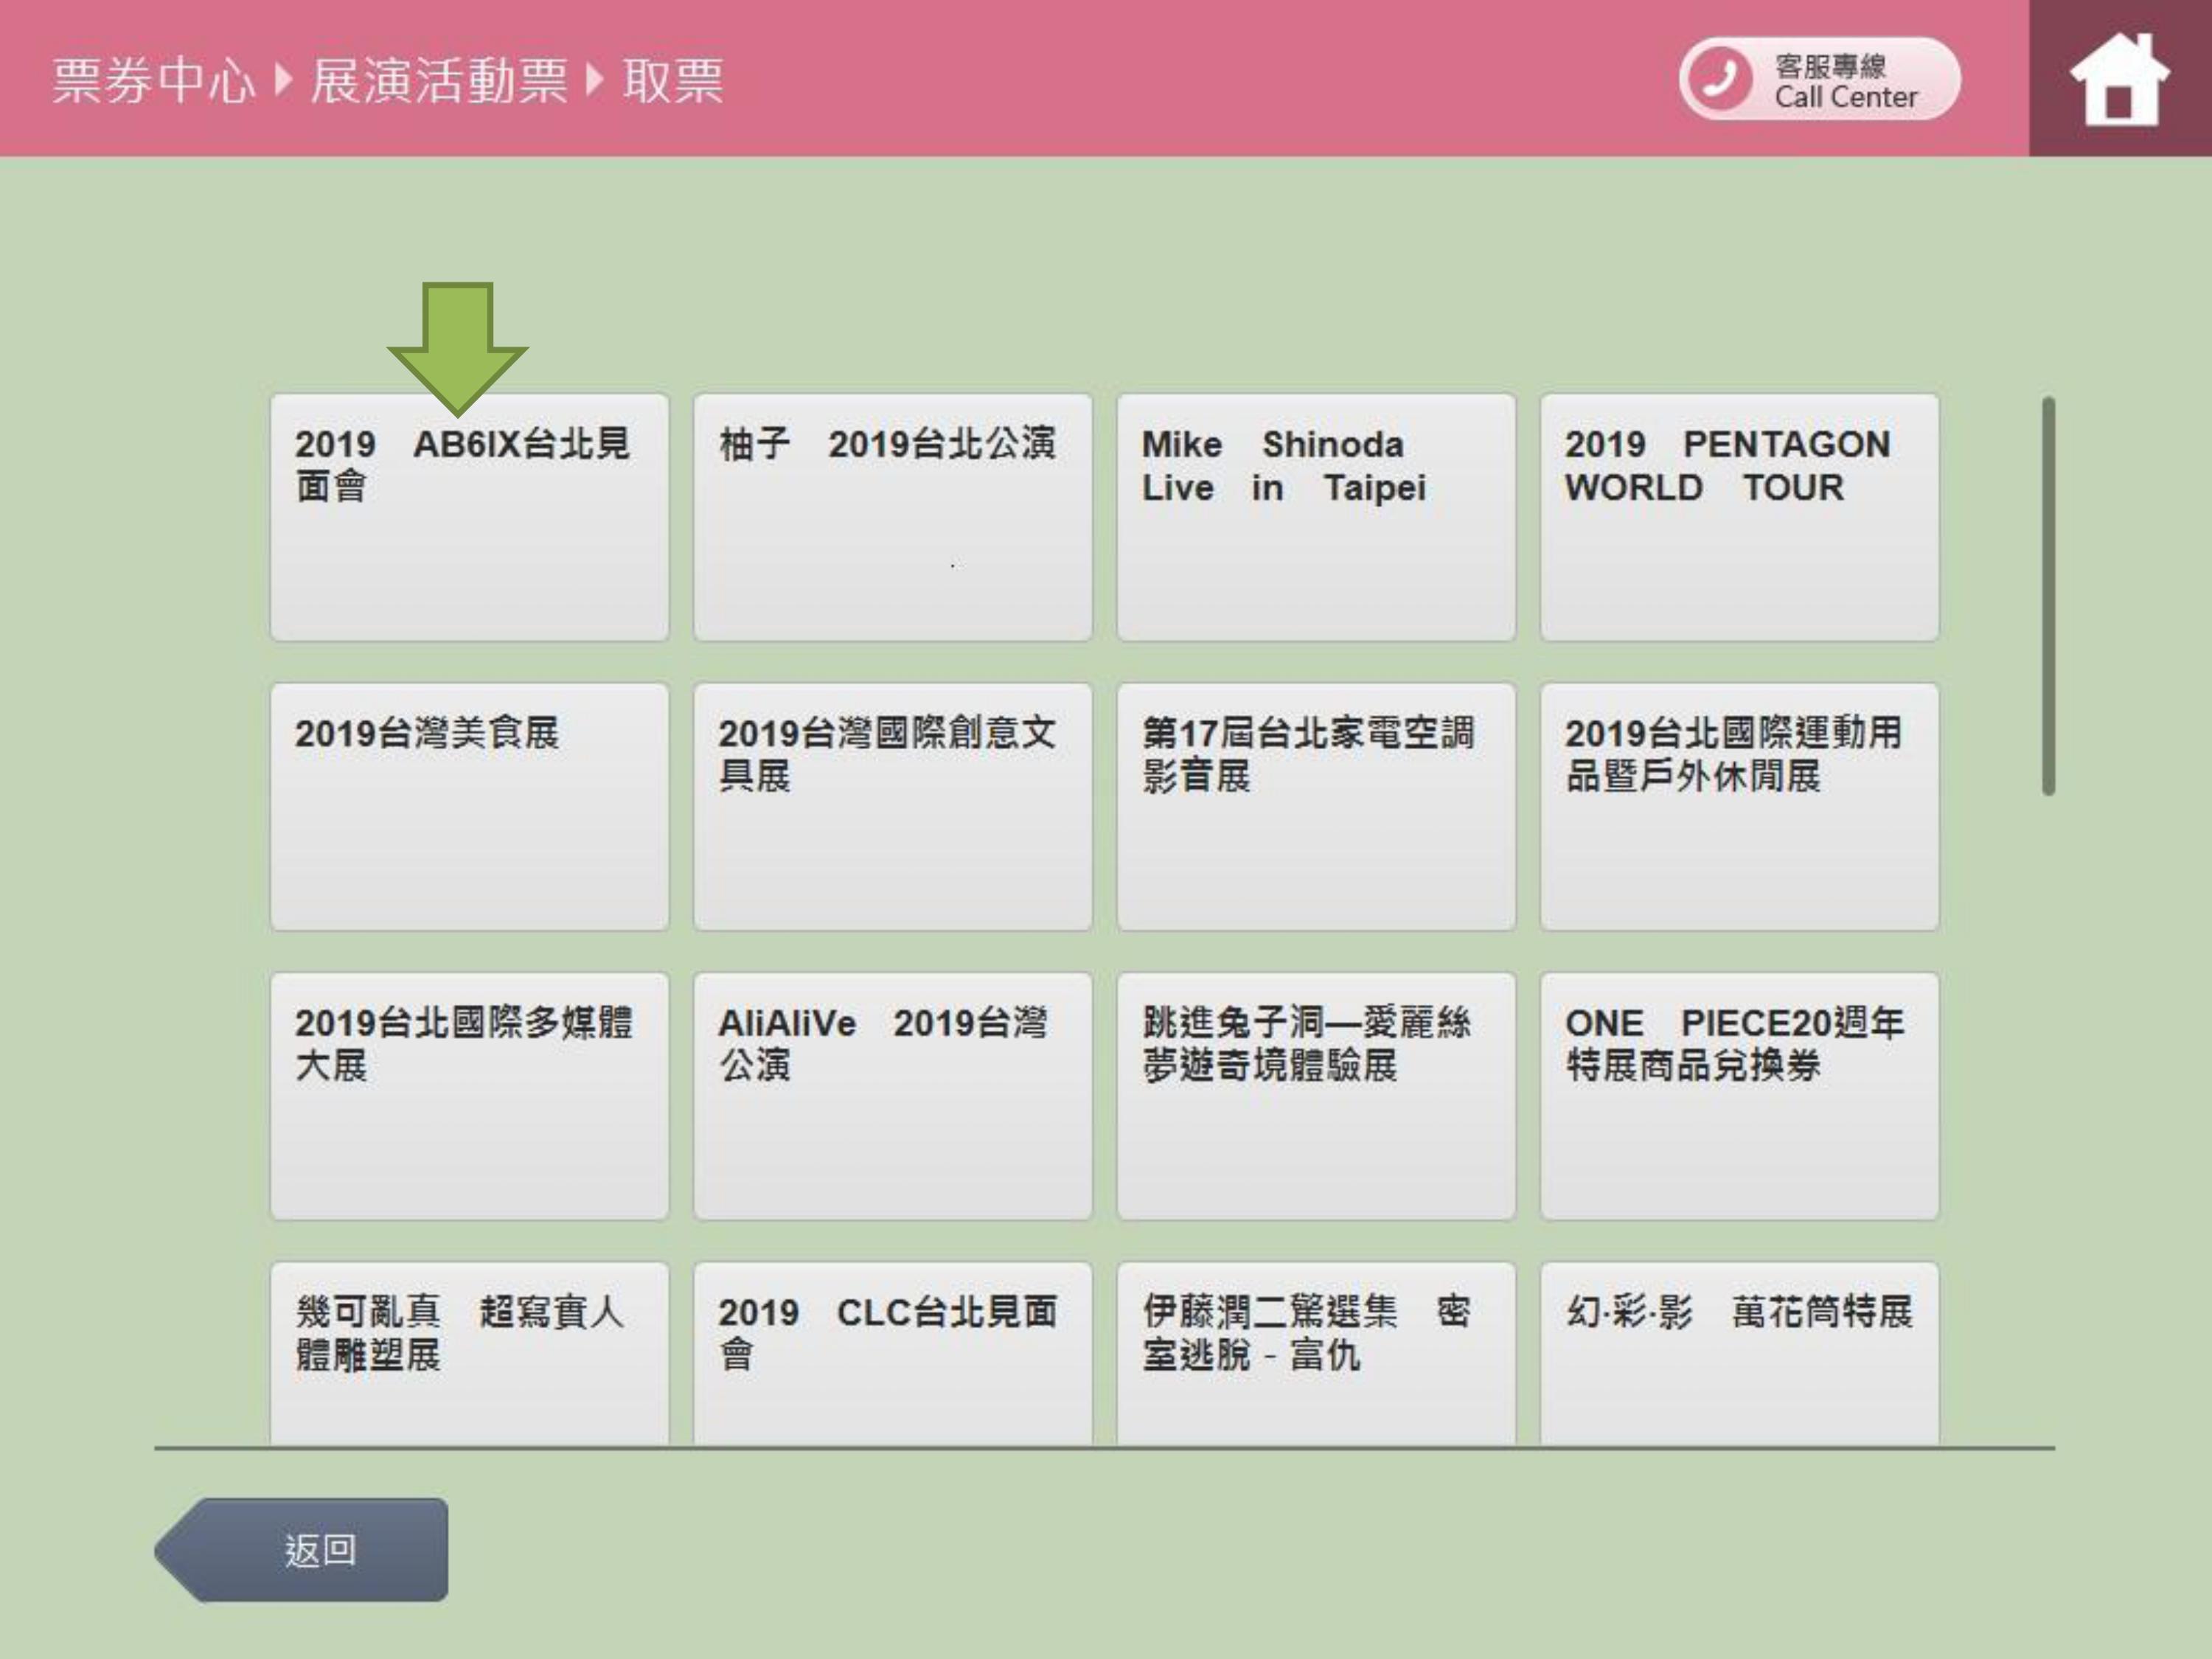Choose Mike Shinoda Live in Taipei
The width and height of the screenshot is (2212, 1659).
[x=1316, y=517]
